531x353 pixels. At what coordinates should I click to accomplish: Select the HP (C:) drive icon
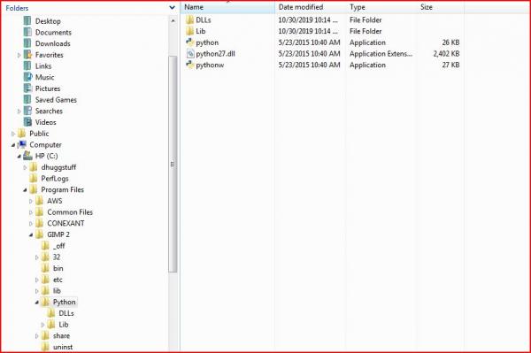click(27, 156)
